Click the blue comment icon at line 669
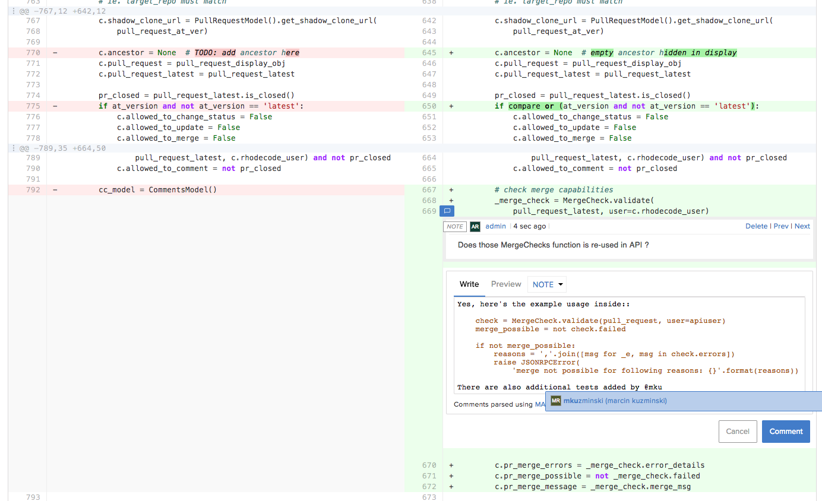This screenshot has width=822, height=501. coord(447,211)
